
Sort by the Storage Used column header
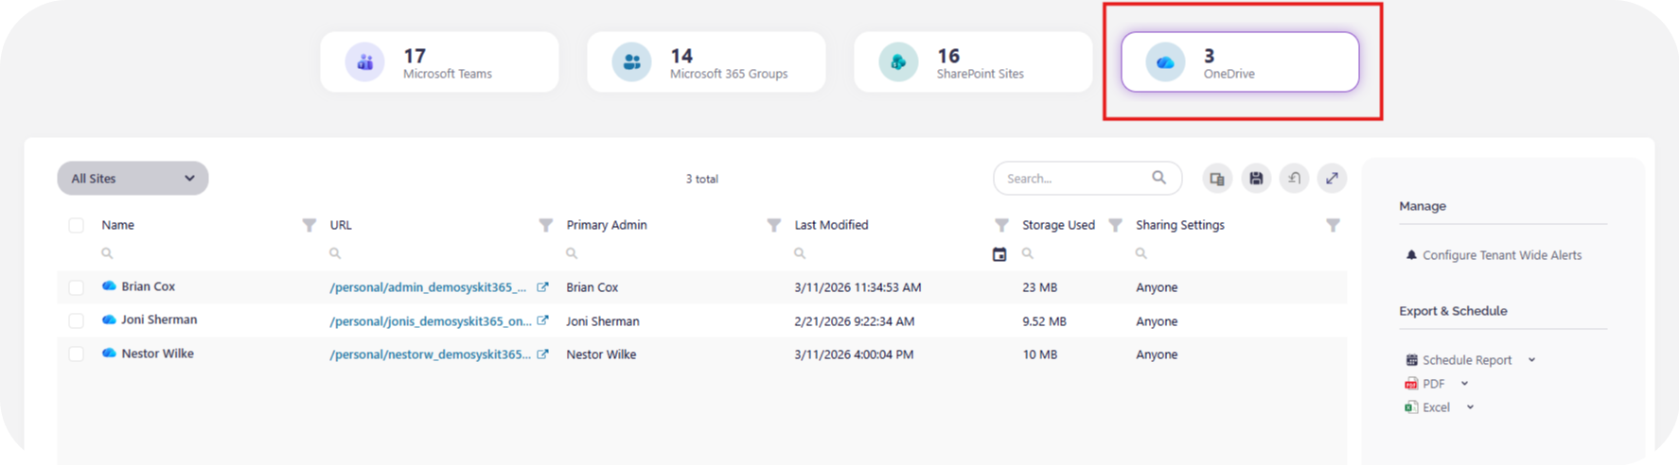[1058, 225]
